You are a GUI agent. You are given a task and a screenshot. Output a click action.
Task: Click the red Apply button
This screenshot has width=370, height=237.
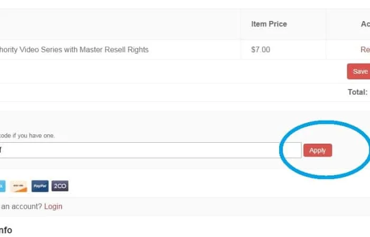click(318, 150)
